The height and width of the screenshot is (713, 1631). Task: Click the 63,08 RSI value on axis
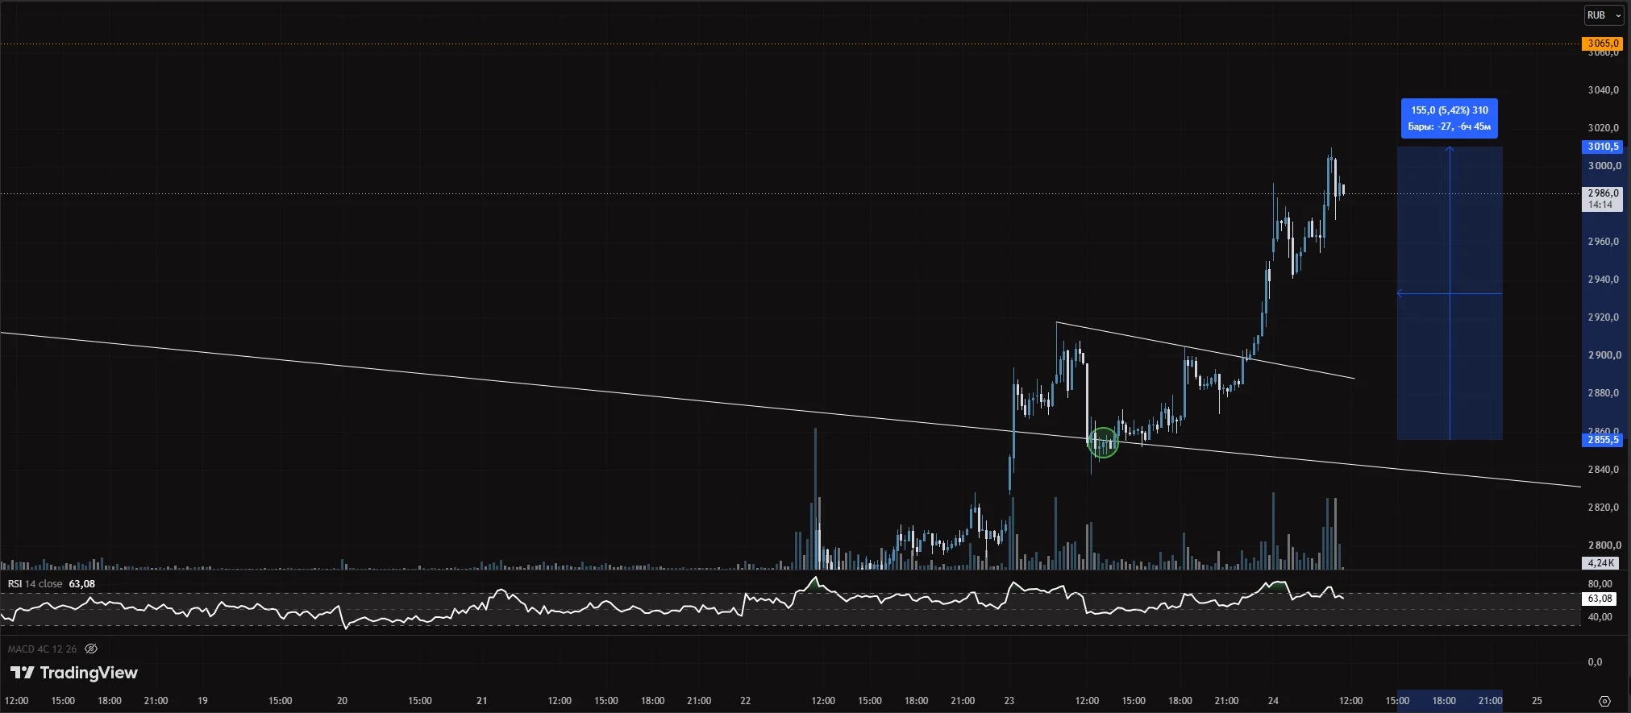(1600, 599)
